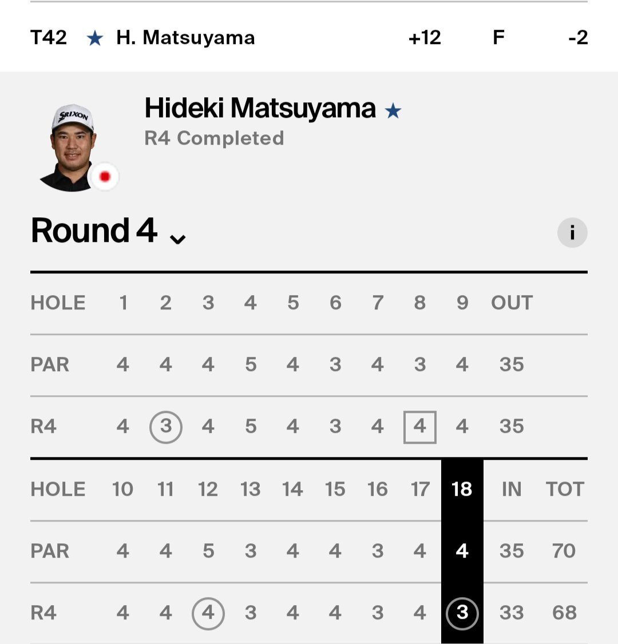
Task: Select the circled birdie 3 on hole 2
Action: (165, 427)
